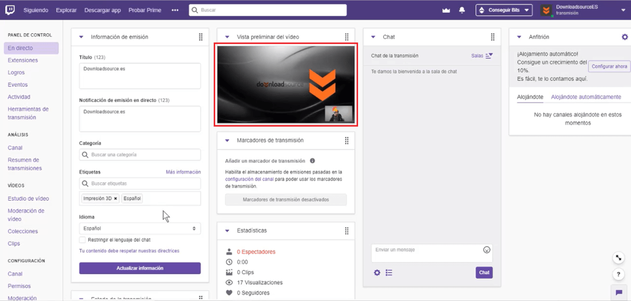Switch to Alojándote automáticamente tab
Screen dimensions: 631x301
point(586,97)
